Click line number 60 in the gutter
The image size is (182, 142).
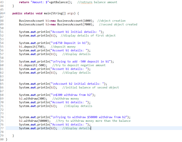[2, 65]
